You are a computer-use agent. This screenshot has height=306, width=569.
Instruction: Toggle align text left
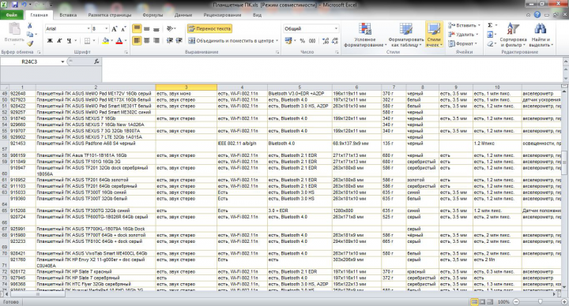(137, 40)
